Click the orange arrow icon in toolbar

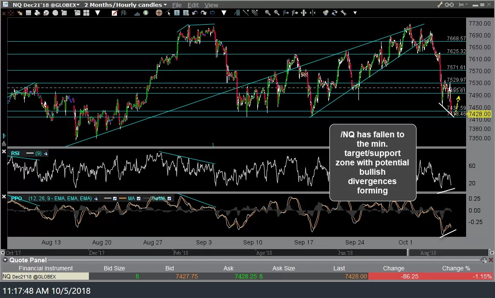20,13
